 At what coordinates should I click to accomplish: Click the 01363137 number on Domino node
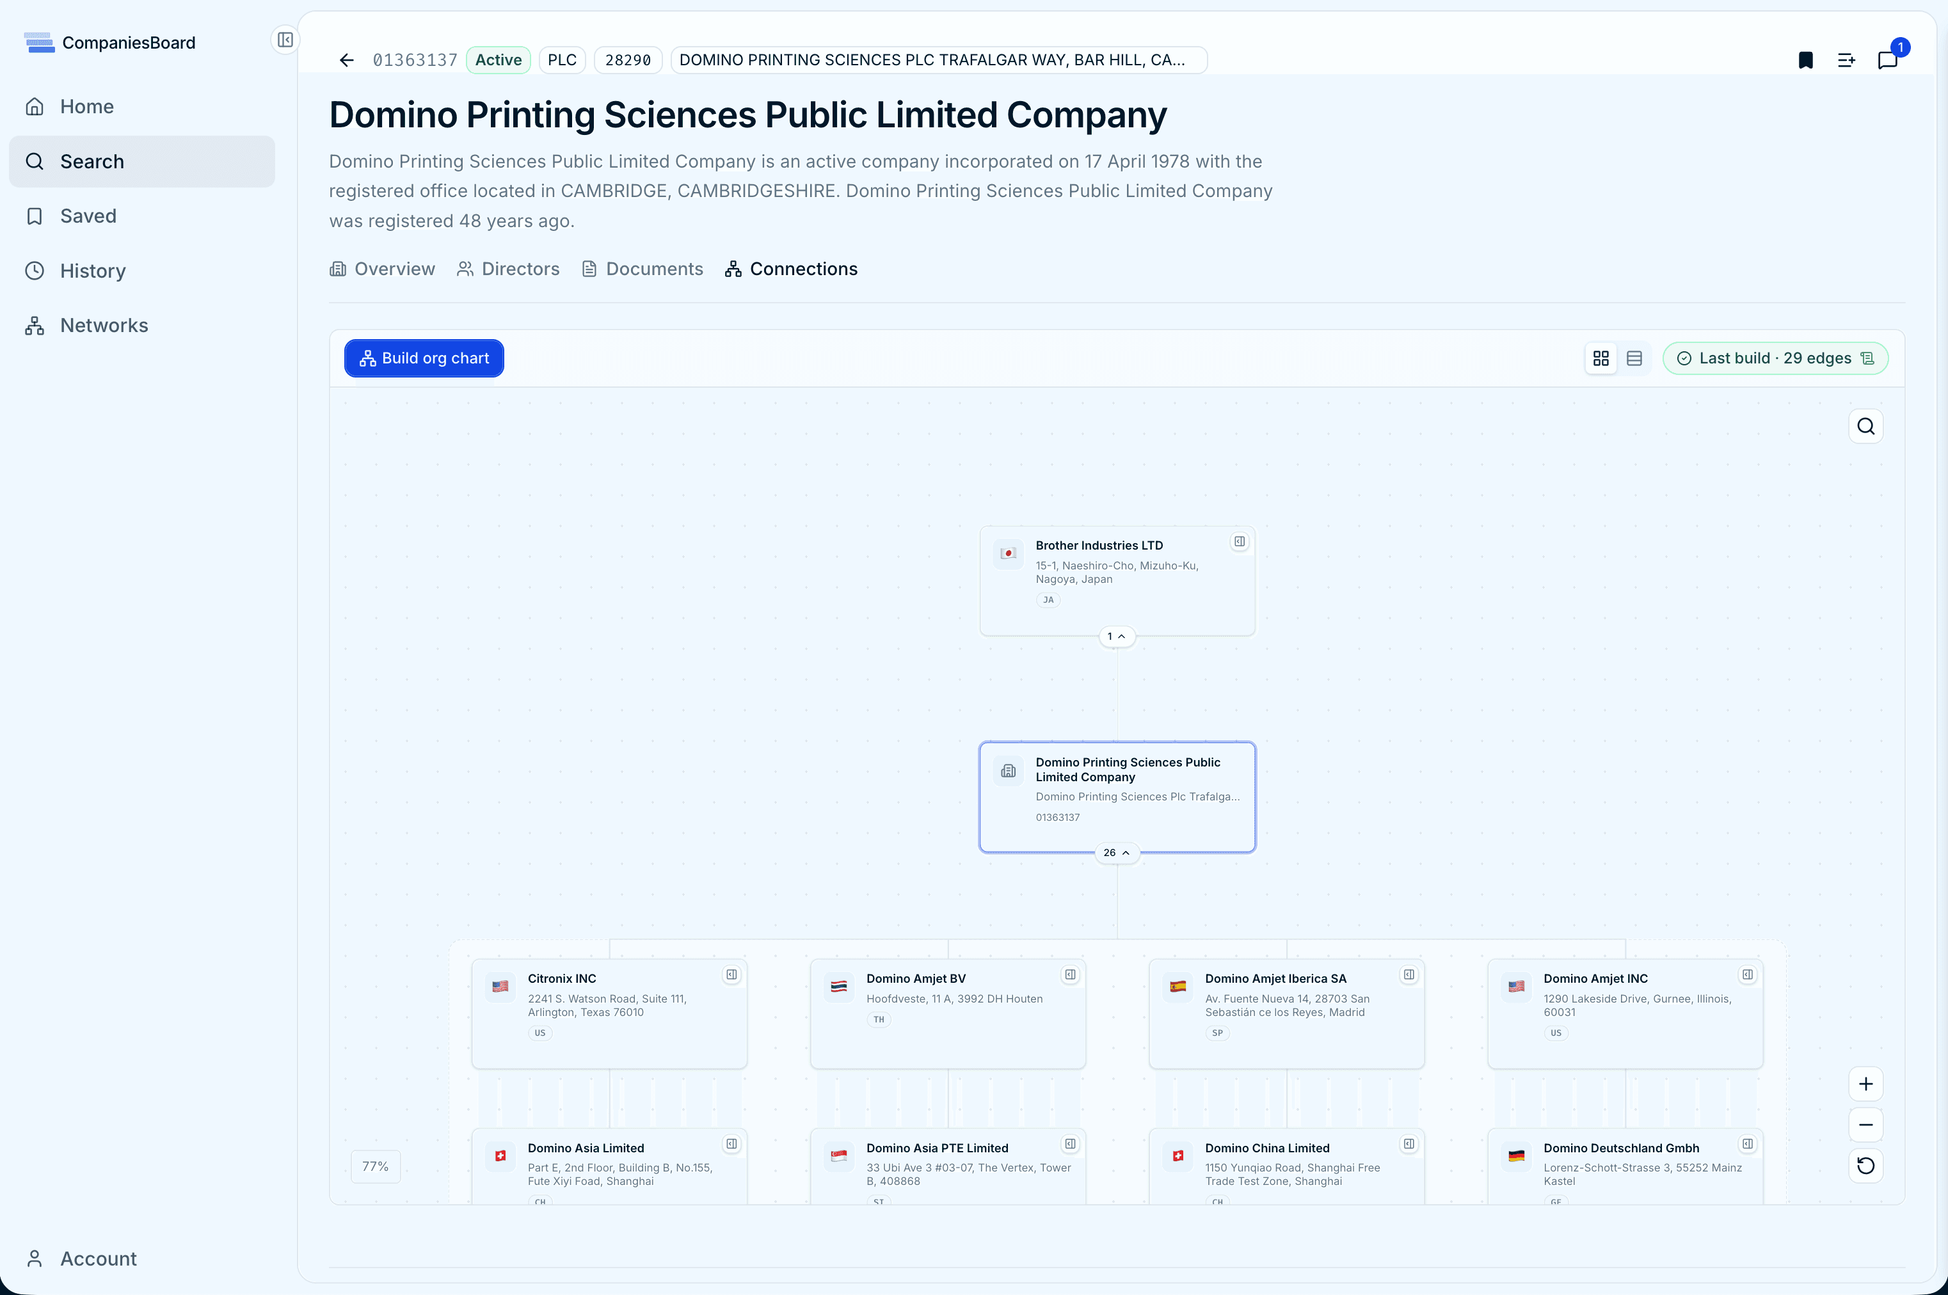coord(1058,818)
